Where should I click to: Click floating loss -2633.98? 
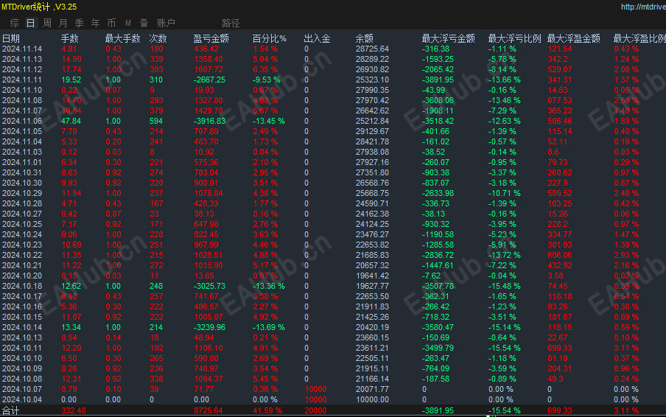pos(438,193)
